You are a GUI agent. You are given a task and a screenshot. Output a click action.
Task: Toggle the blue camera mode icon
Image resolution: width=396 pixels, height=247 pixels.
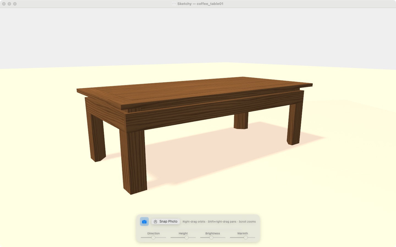pyautogui.click(x=144, y=221)
